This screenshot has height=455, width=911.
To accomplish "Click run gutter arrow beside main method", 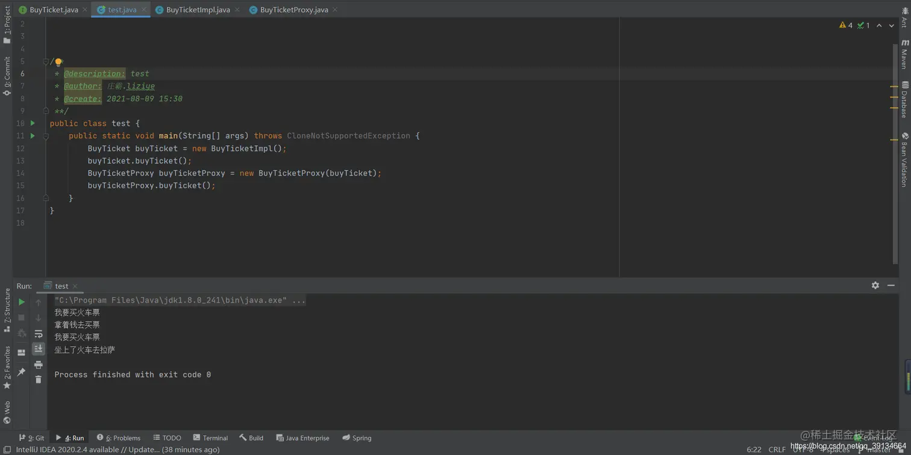I will (33, 136).
